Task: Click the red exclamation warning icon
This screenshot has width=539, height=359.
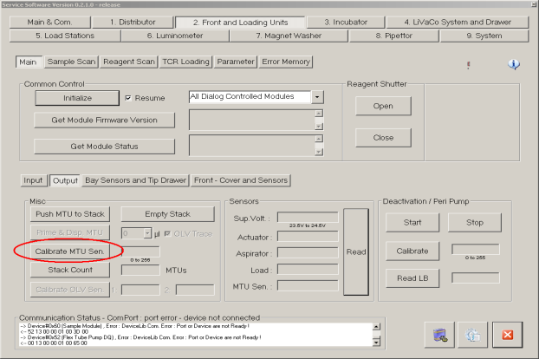Action: click(469, 65)
